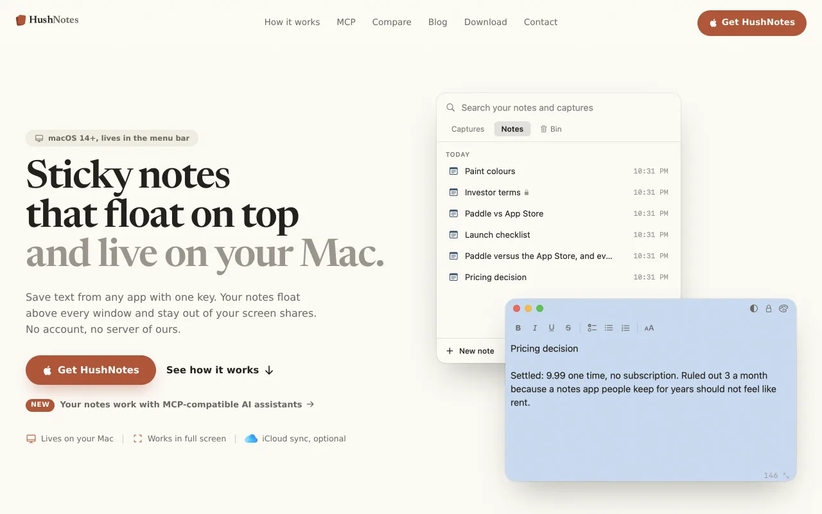Viewport: 822px width, 514px height.
Task: Toggle bold in the note toolbar
Action: tap(518, 328)
